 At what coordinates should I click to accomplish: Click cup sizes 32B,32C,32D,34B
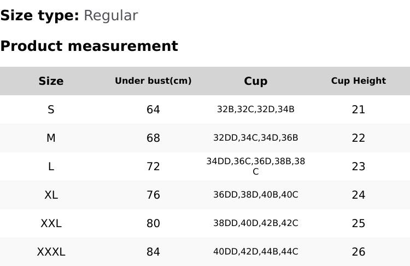click(x=255, y=109)
